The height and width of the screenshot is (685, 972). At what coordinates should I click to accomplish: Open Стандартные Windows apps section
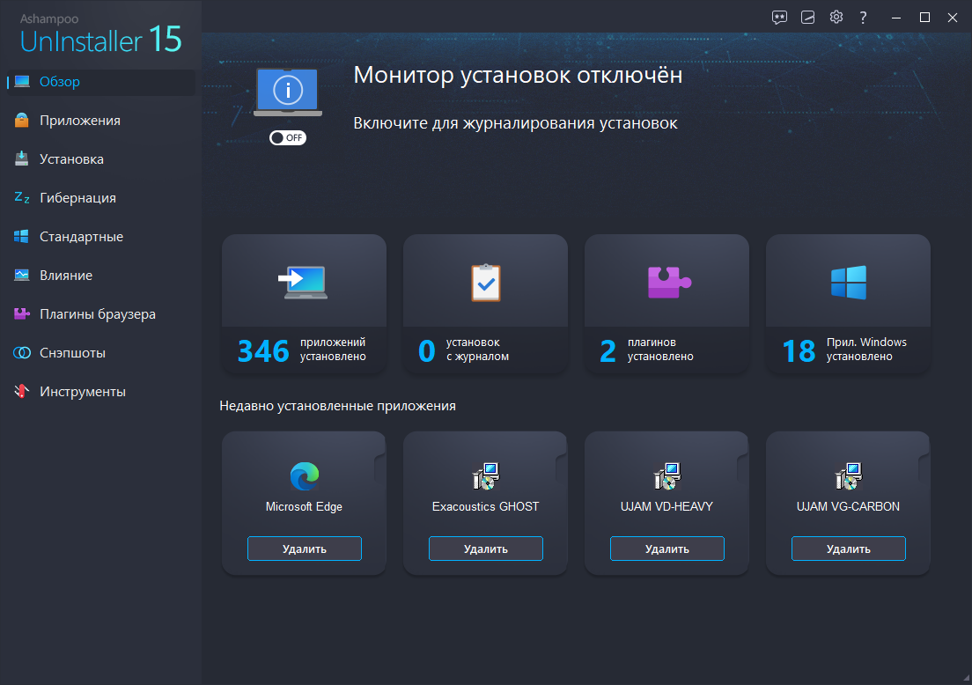click(x=100, y=237)
